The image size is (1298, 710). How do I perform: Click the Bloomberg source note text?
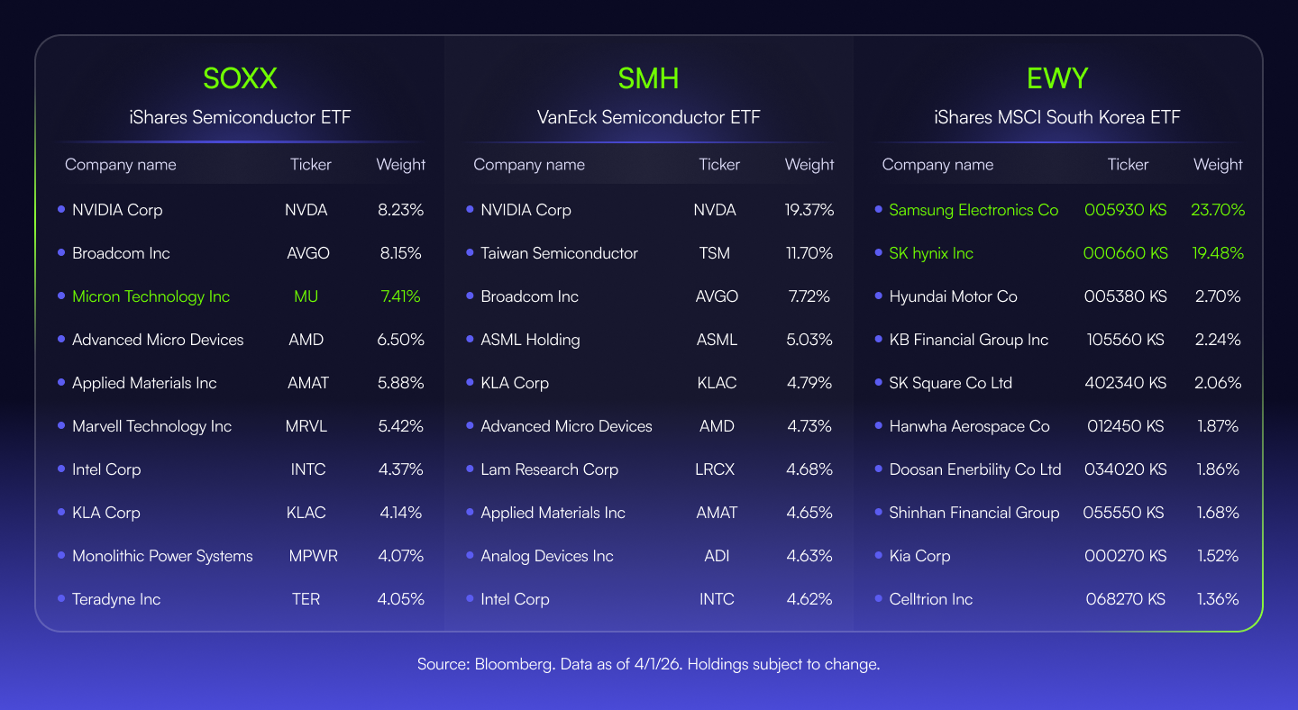pyautogui.click(x=648, y=665)
